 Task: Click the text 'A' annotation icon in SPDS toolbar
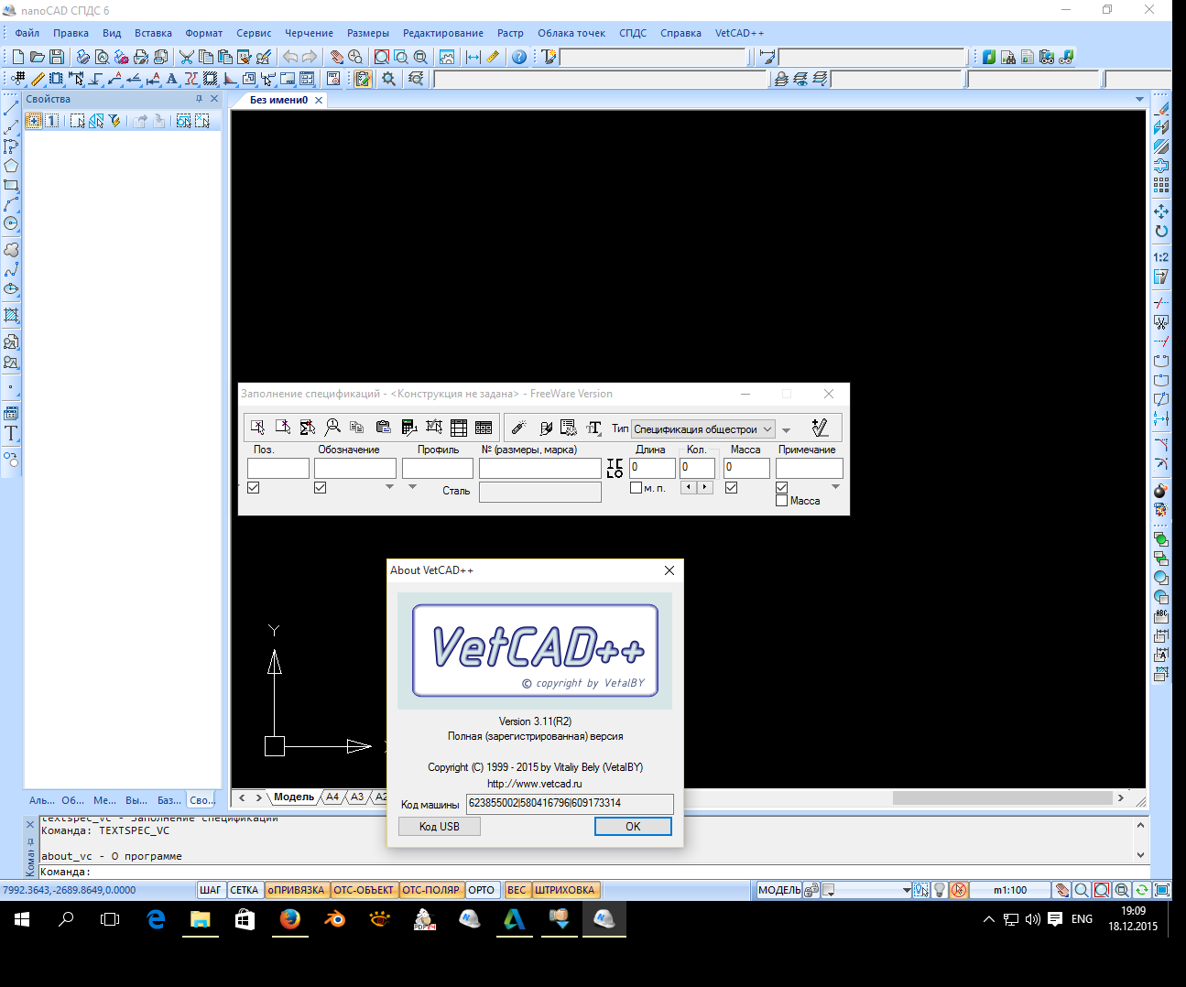tap(171, 79)
